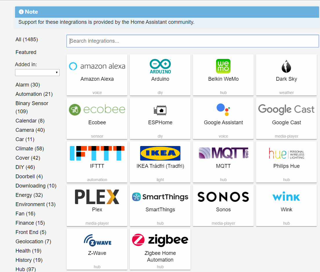Click the light tag under IKEA Trådfri
This screenshot has width=320, height=272.
click(x=160, y=180)
